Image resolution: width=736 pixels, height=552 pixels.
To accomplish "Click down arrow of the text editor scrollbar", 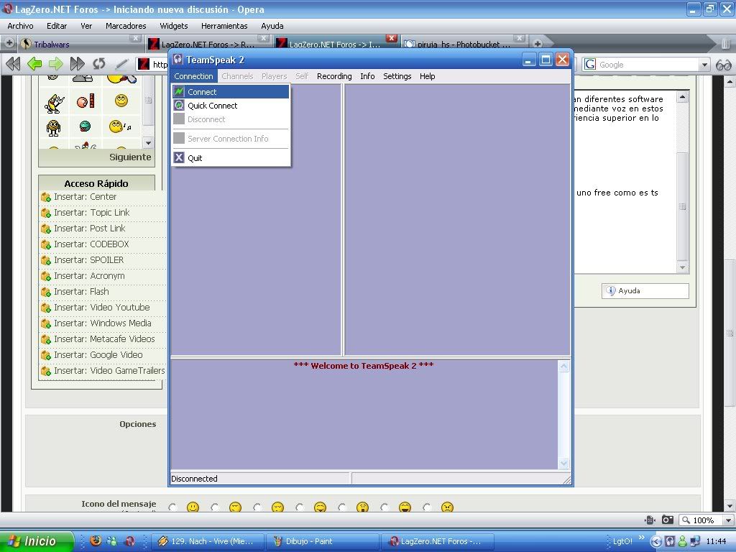I will click(683, 267).
